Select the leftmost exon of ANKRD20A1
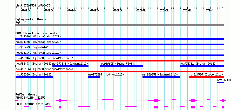 [60, 101]
